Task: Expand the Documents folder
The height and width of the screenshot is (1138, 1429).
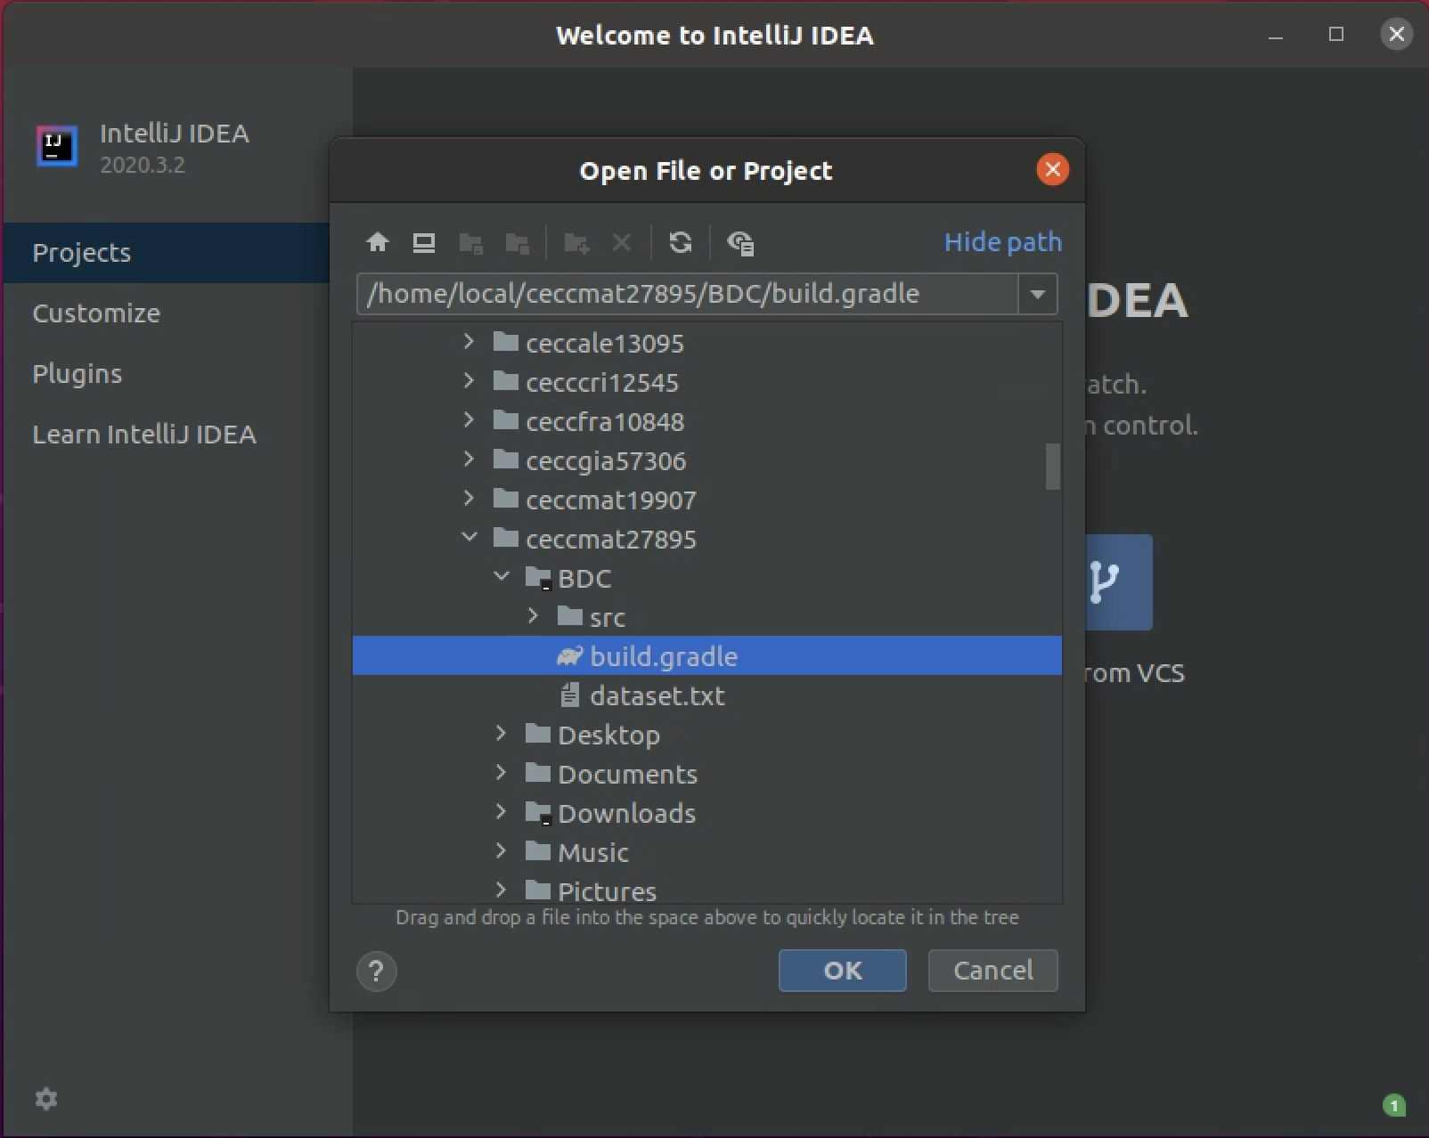Action: 502,773
